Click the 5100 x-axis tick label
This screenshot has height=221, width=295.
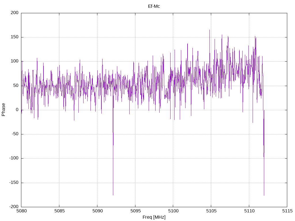pyautogui.click(x=173, y=211)
